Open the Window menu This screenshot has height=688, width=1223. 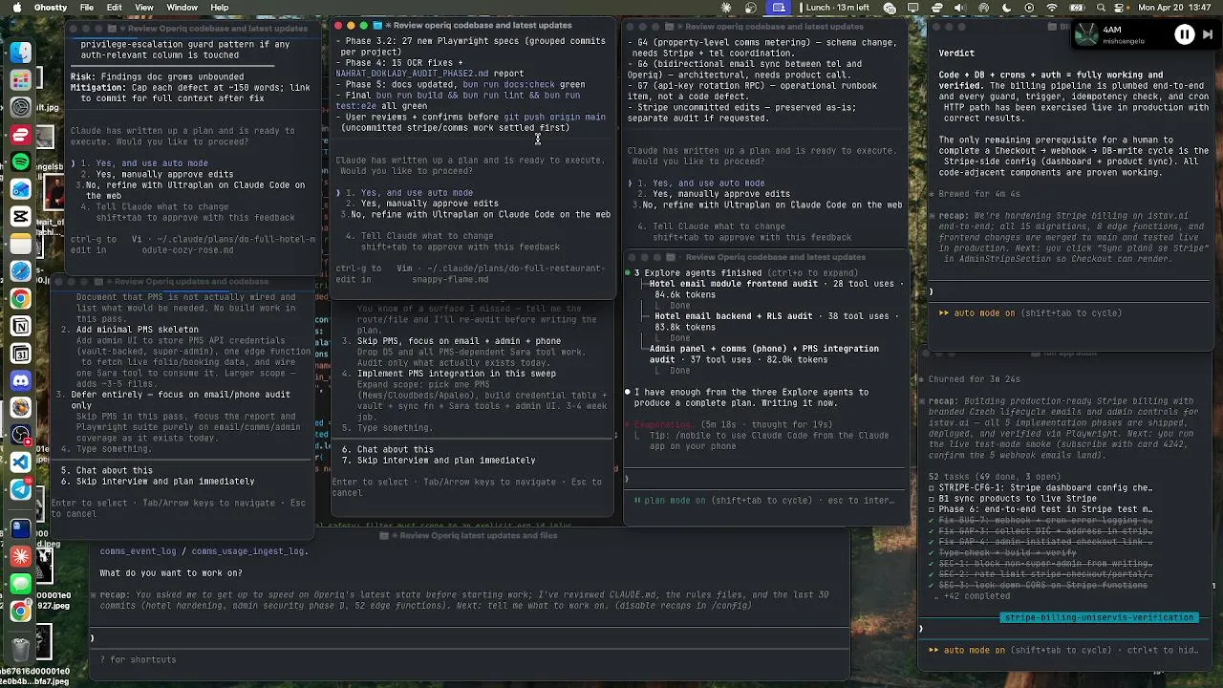[182, 8]
